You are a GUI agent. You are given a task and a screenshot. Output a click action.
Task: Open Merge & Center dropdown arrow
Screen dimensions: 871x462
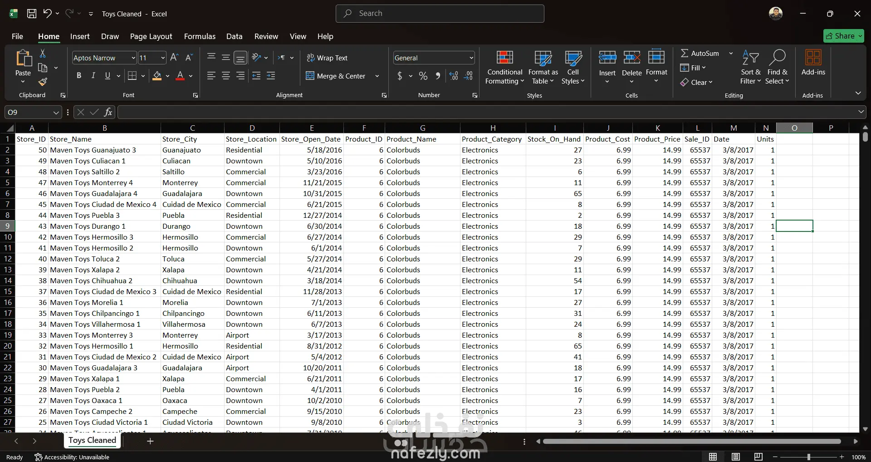pyautogui.click(x=377, y=76)
